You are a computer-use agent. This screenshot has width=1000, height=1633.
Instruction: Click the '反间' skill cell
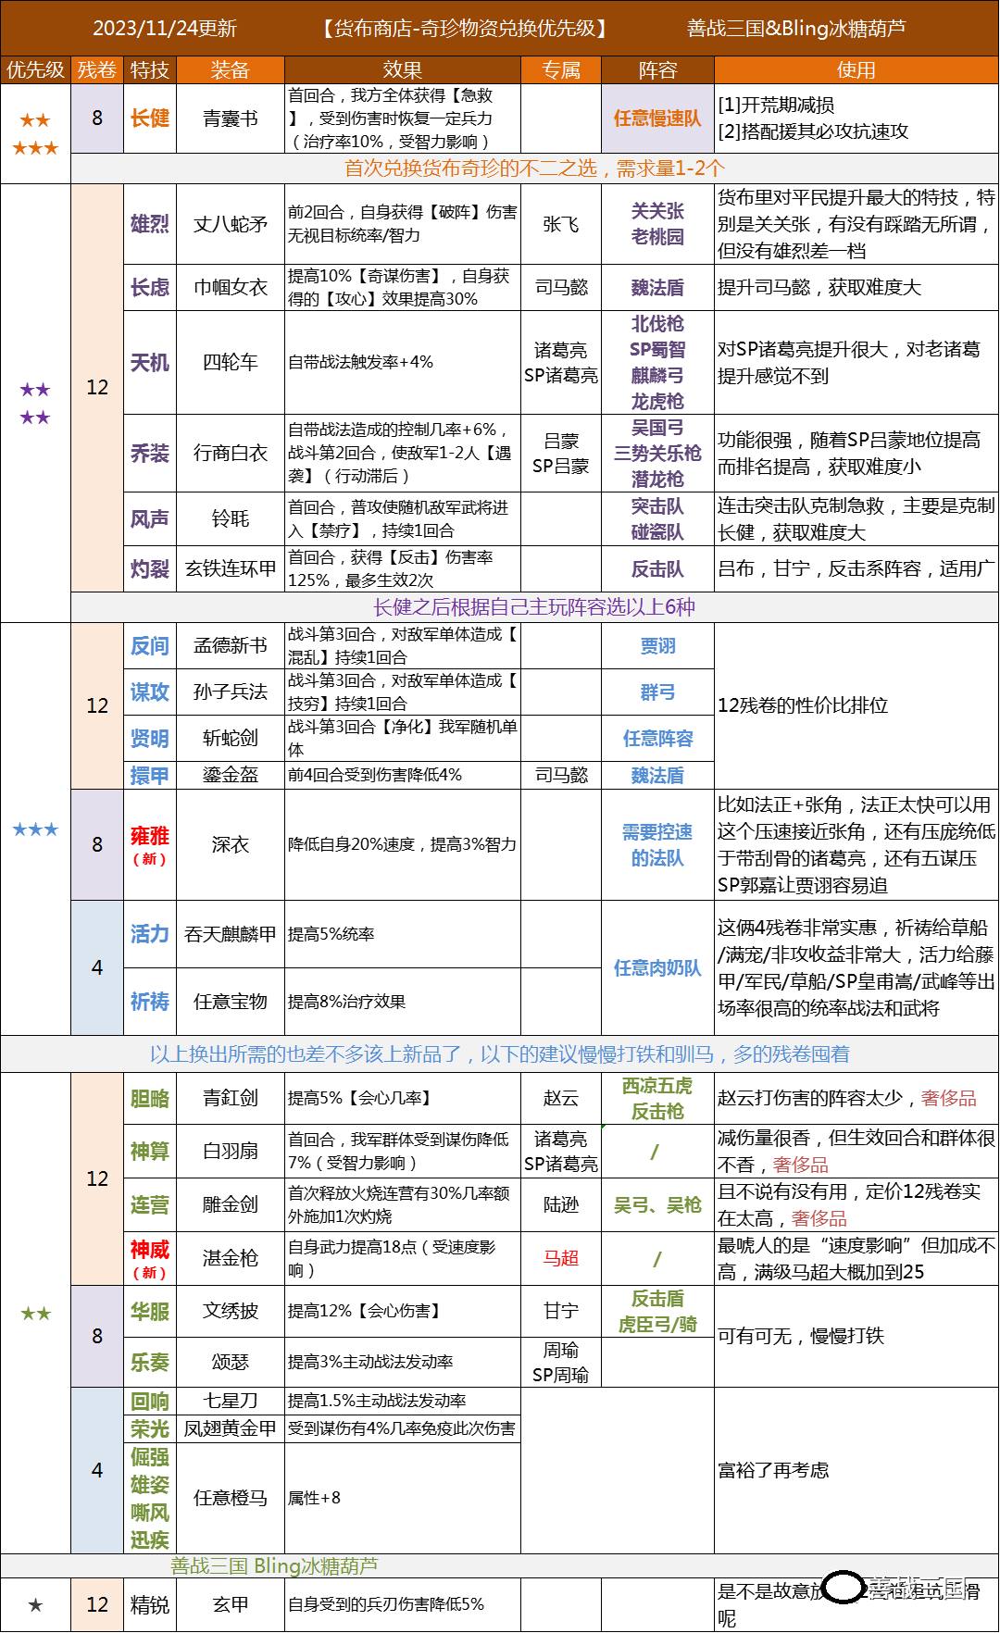tap(150, 646)
